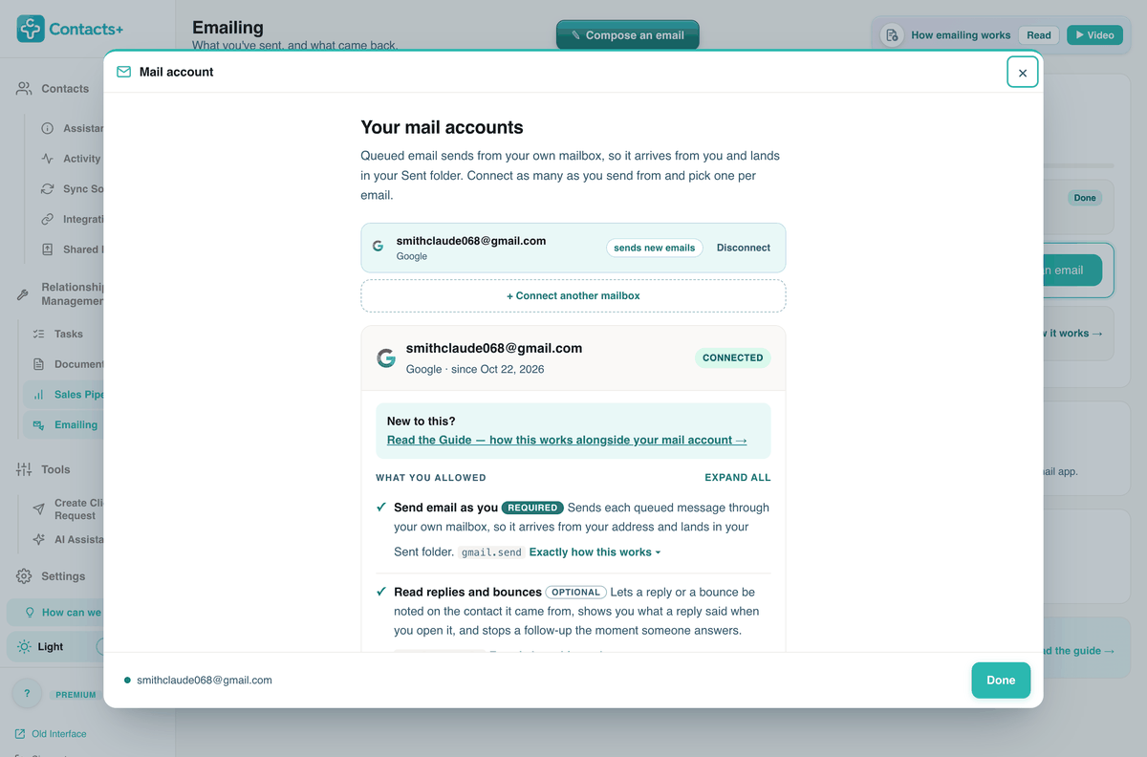This screenshot has width=1147, height=757.
Task: Click How can we help lightbulb button
Action: click(x=55, y=613)
